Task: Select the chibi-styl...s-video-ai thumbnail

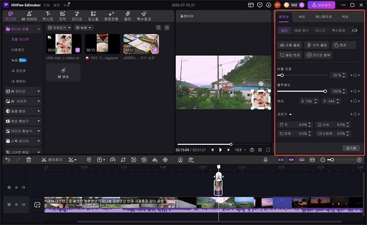Action: click(x=64, y=44)
